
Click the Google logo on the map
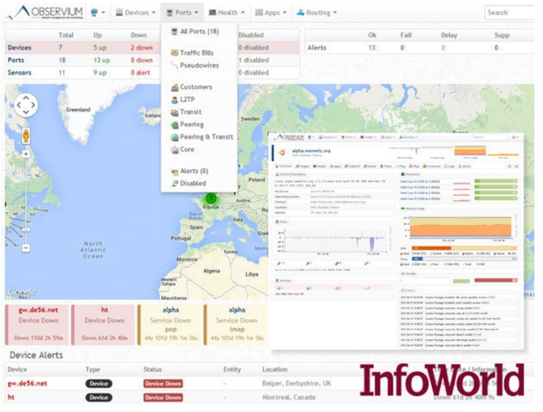pyautogui.click(x=22, y=292)
